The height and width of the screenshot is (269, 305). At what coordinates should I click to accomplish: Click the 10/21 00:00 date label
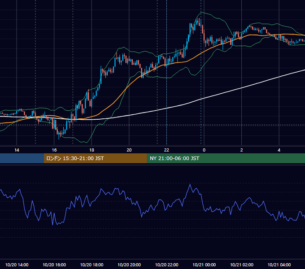[x=204, y=265]
